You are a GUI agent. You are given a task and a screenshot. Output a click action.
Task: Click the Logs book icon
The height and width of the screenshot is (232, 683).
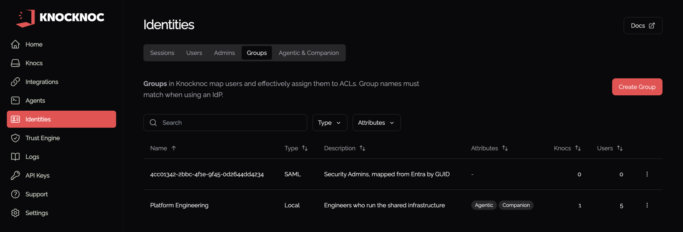(x=15, y=157)
